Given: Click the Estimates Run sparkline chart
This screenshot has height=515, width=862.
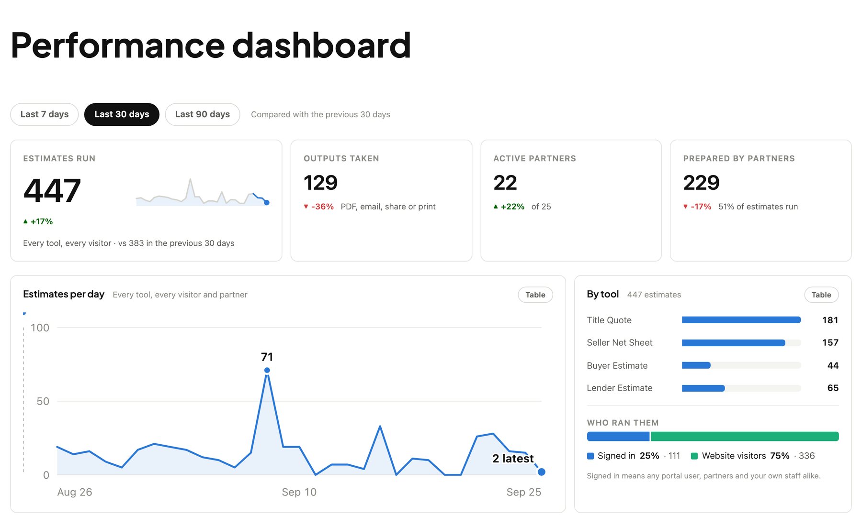Looking at the screenshot, I should (203, 192).
